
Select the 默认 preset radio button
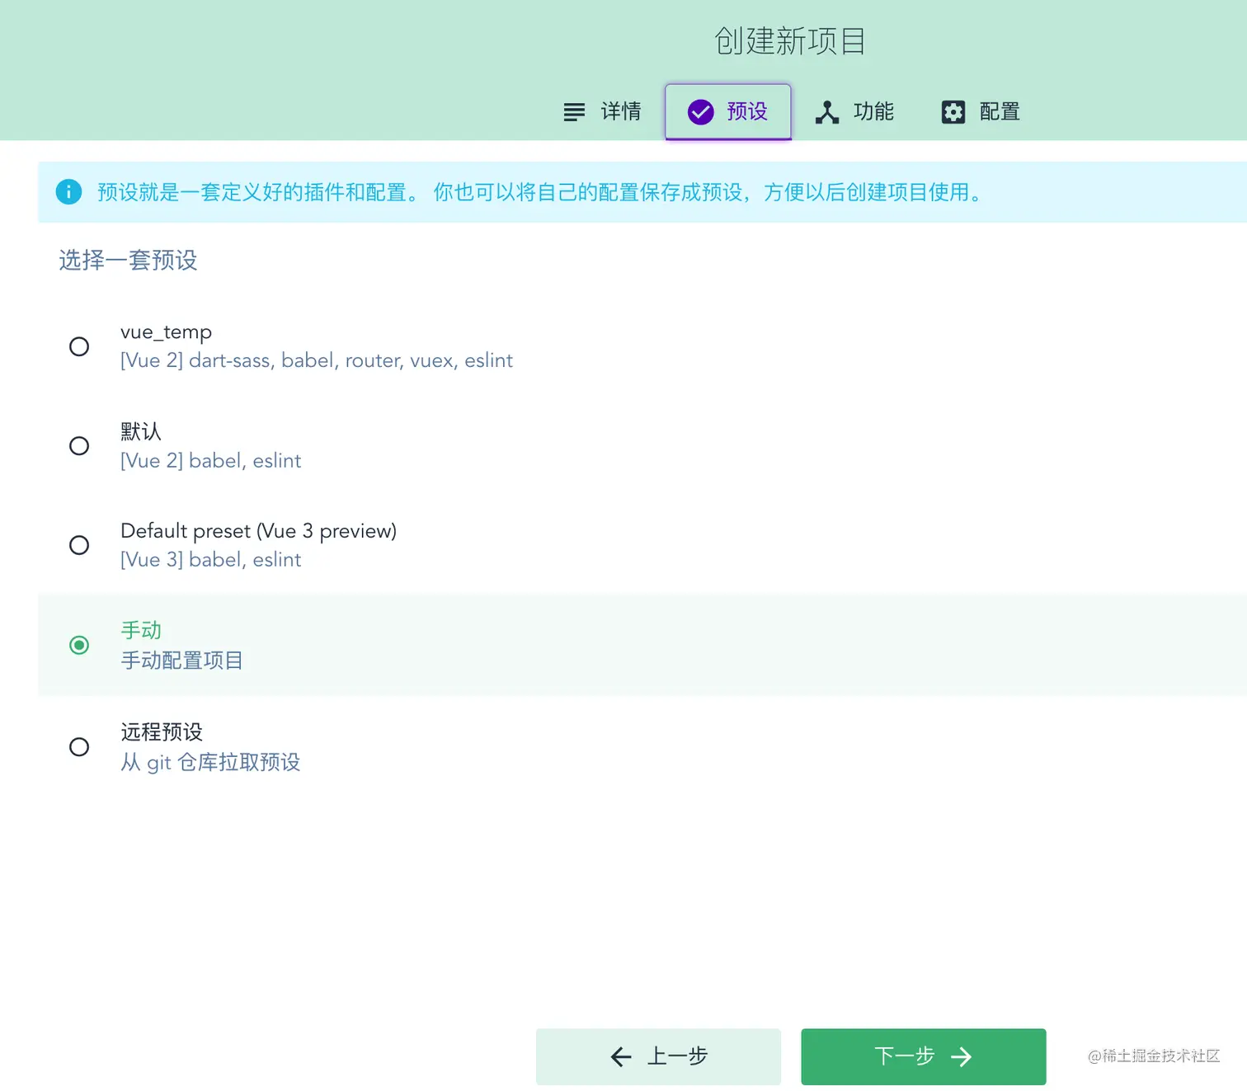[x=79, y=446]
